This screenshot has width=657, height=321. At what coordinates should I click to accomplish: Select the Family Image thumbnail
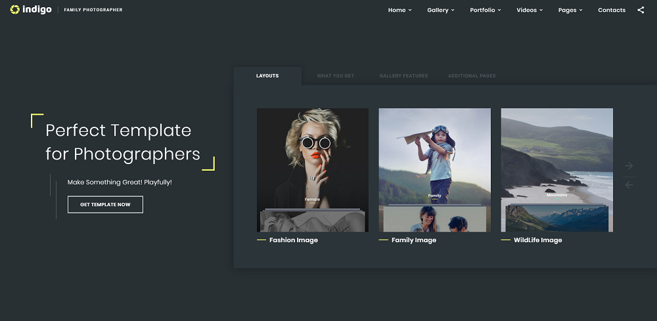pyautogui.click(x=434, y=169)
